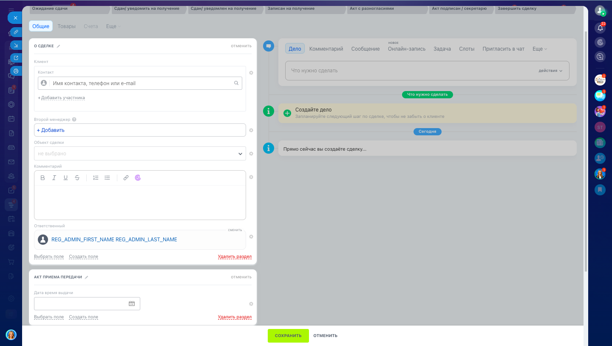Select the Комментарий timeline tab
Image resolution: width=612 pixels, height=346 pixels.
[x=326, y=49]
